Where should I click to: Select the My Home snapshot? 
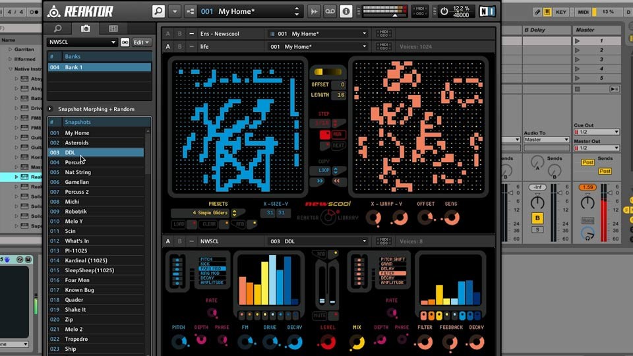(96, 133)
